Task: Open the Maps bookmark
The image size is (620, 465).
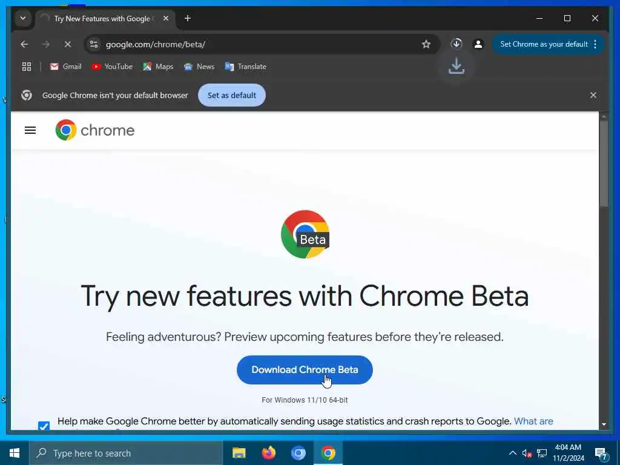Action: coord(158,67)
